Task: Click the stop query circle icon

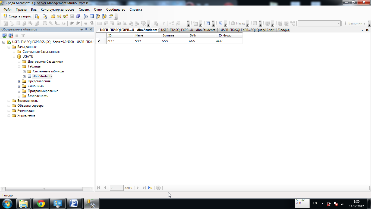Action: coord(158,188)
